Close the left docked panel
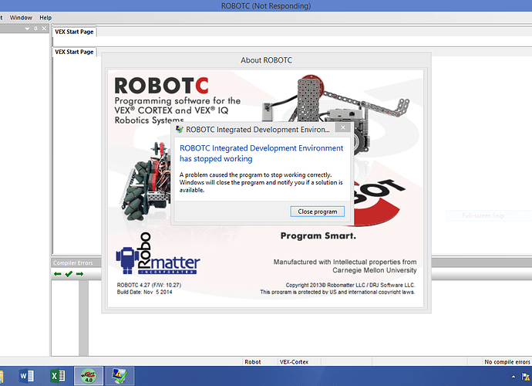The image size is (532, 386). (x=44, y=29)
